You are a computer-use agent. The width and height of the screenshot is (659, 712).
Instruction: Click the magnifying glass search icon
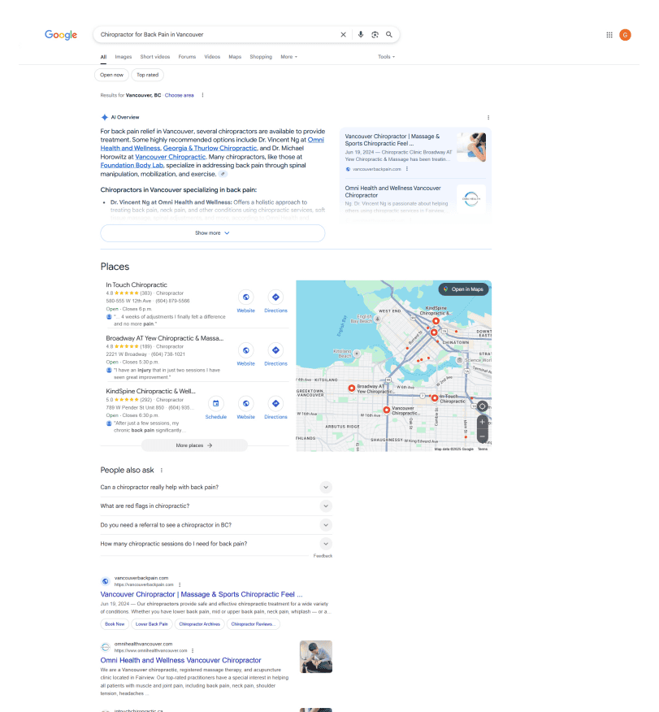tap(388, 34)
